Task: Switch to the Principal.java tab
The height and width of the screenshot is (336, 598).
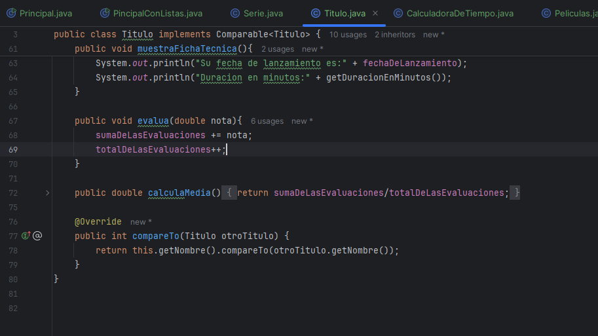Action: (39, 13)
